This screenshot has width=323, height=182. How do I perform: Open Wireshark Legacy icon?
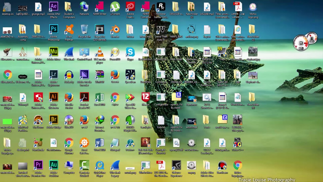click(x=115, y=169)
